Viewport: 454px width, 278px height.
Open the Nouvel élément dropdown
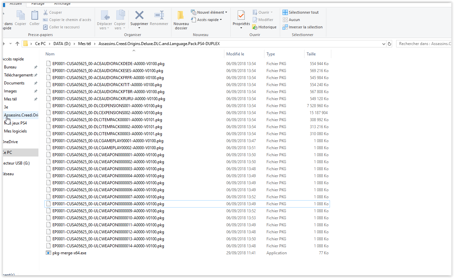click(209, 12)
